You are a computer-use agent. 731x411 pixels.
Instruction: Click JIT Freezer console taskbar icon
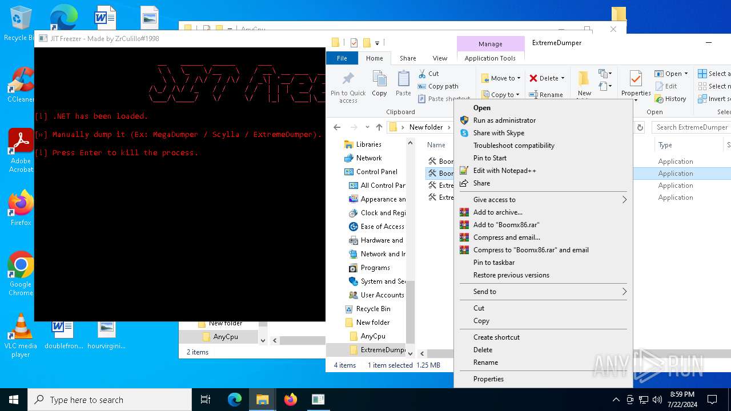pos(318,400)
